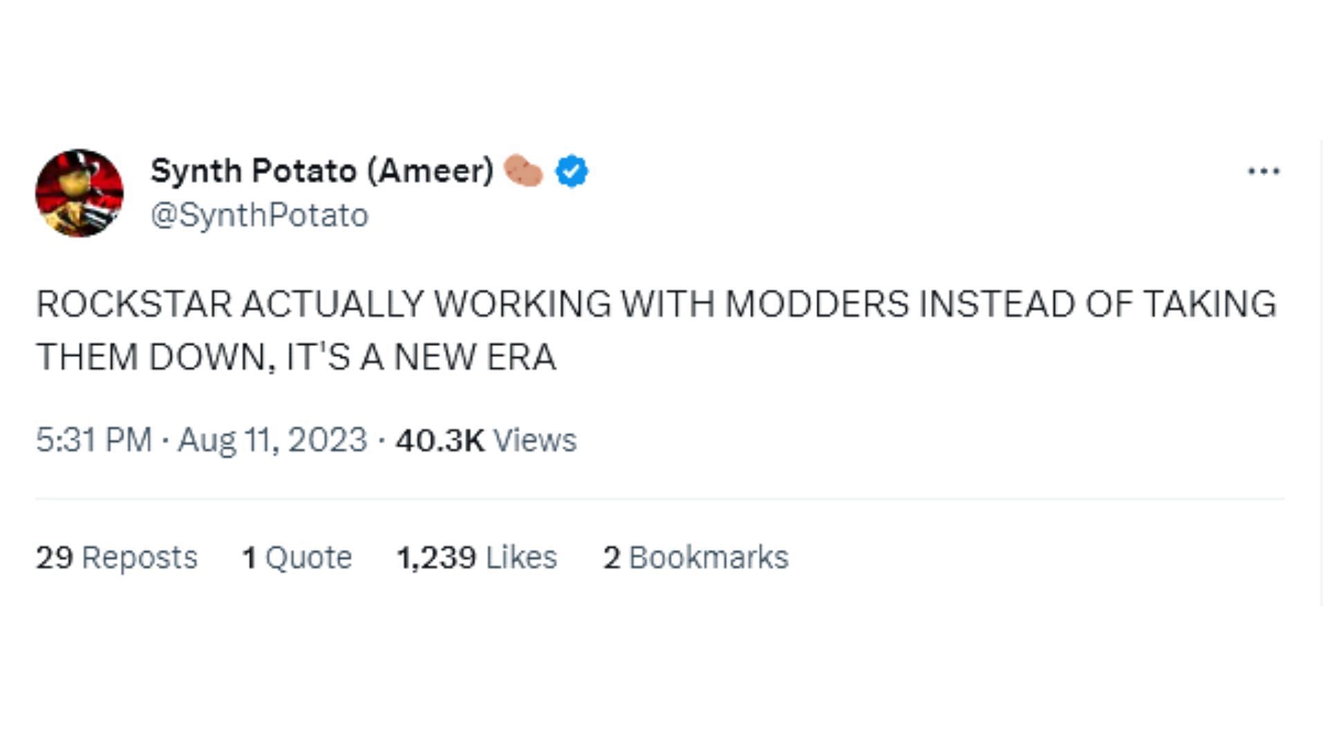The image size is (1327, 746).
Task: Click the blue verified checkmark badge
Action: pos(572,171)
